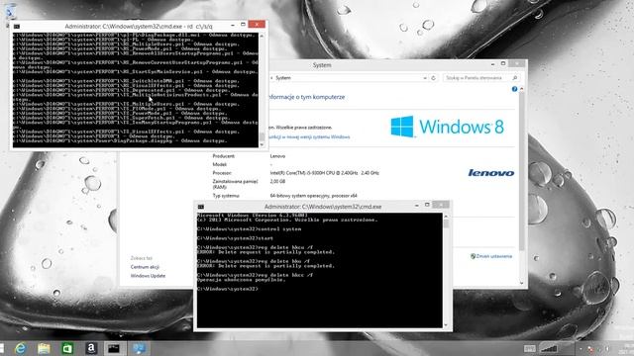Click the search magnifier in System window
Image resolution: width=634 pixels, height=356 pixels.
pyautogui.click(x=515, y=78)
